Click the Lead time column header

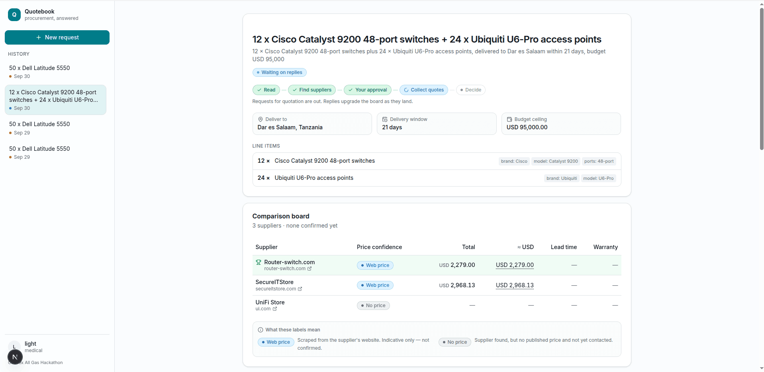coord(564,247)
